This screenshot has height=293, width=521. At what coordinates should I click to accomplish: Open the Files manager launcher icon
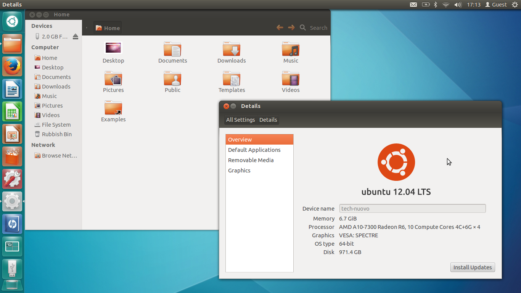12,44
